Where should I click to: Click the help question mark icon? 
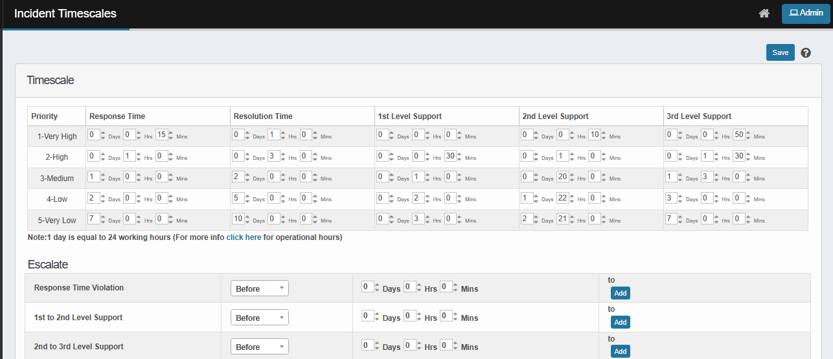coord(806,53)
